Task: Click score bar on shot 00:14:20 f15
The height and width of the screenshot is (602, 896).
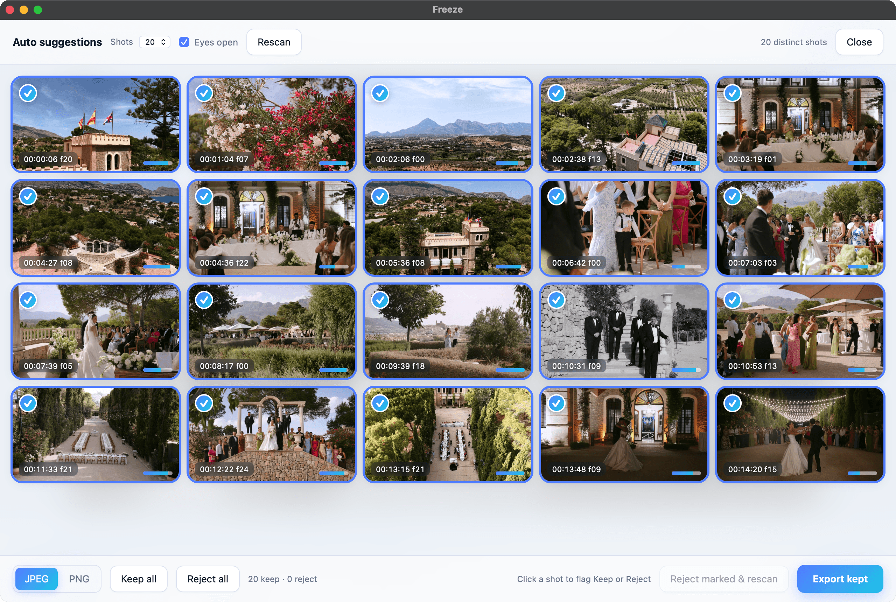Action: coord(862,473)
